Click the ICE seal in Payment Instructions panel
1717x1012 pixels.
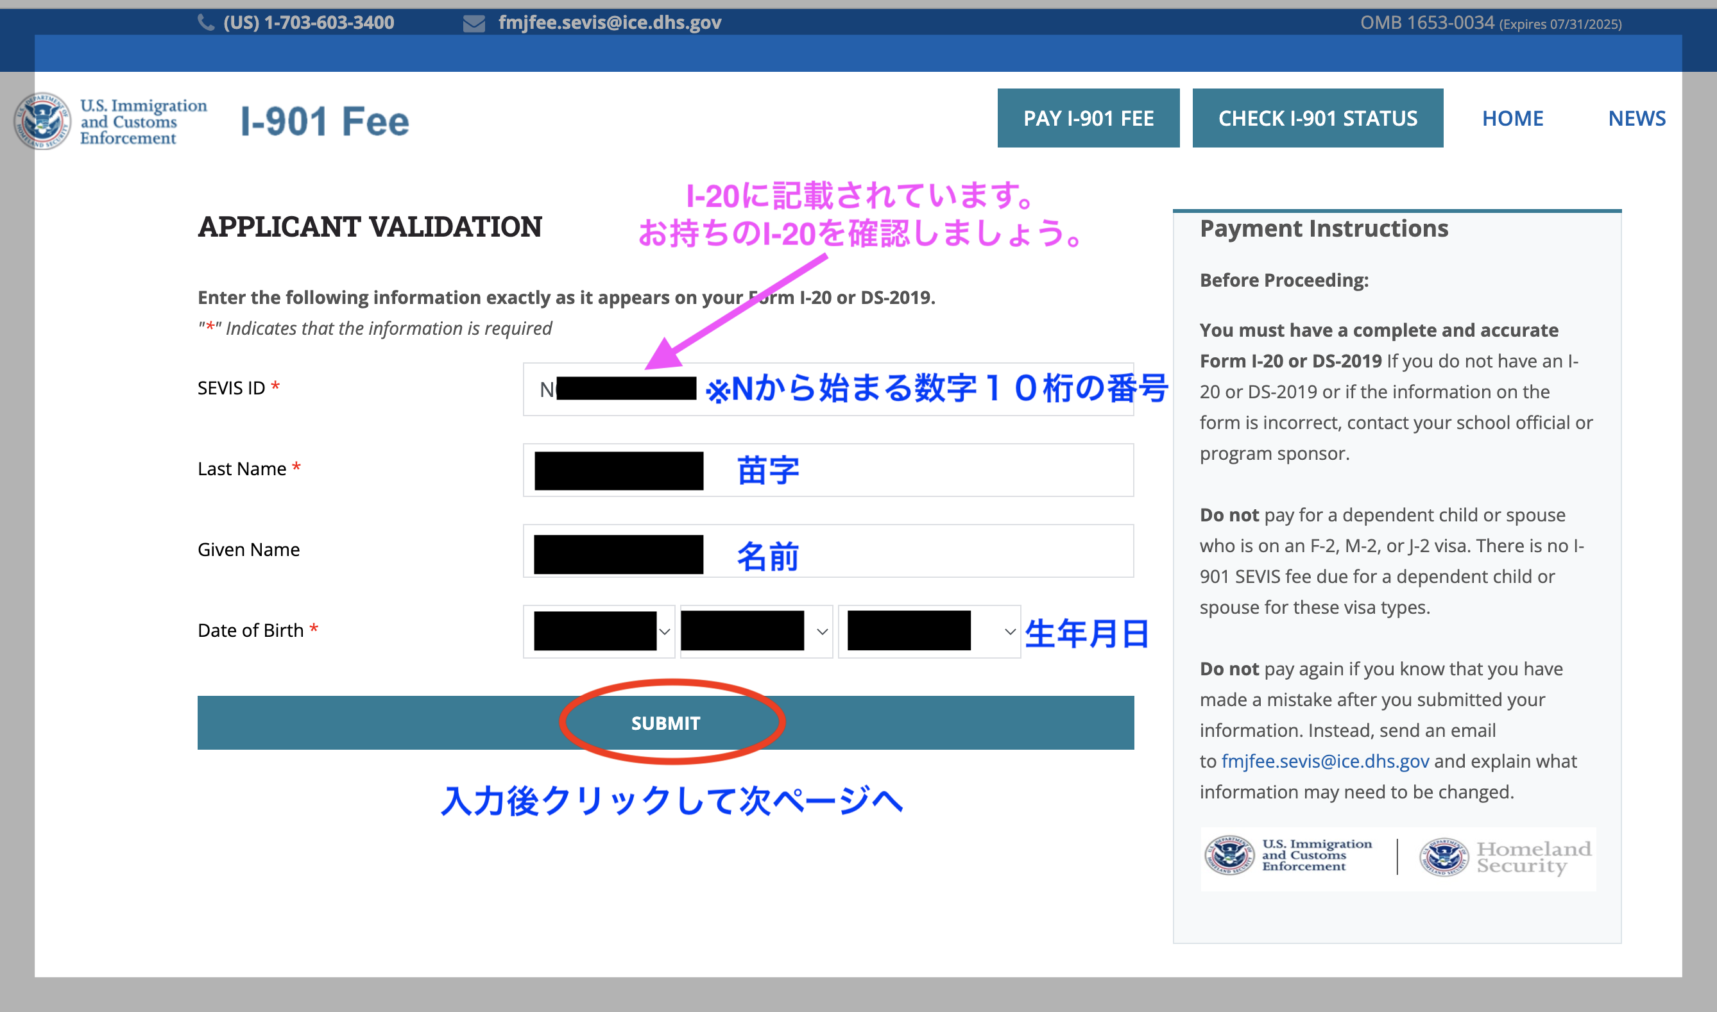tap(1229, 855)
